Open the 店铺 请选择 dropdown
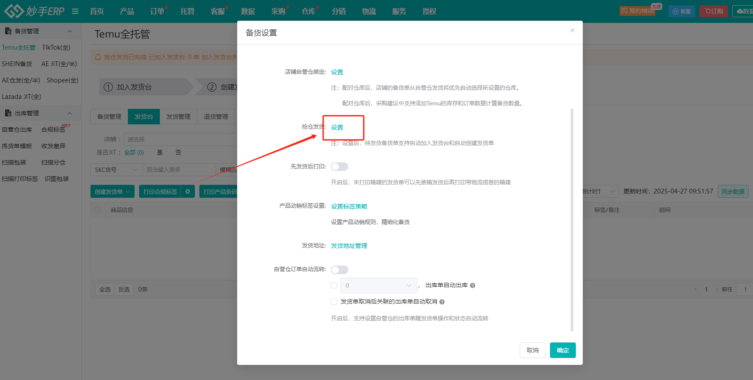Screen dimensions: 753x380 click(181, 139)
